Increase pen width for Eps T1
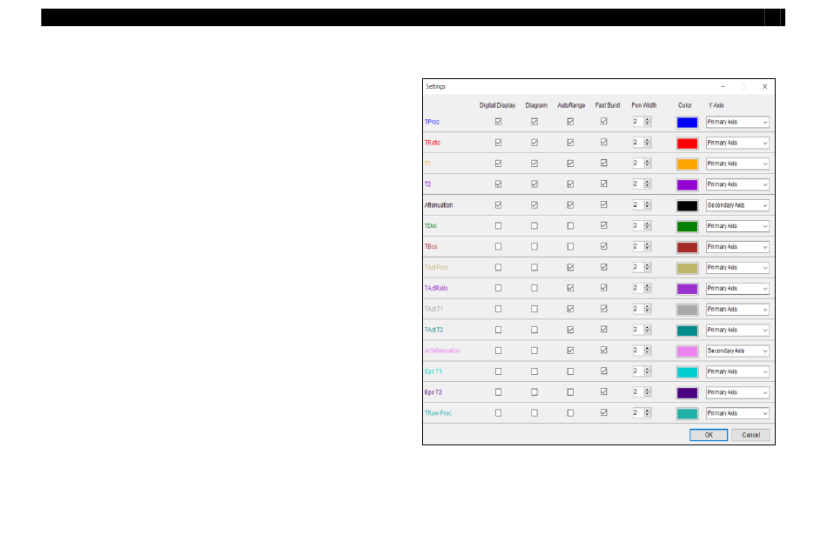 (x=647, y=369)
